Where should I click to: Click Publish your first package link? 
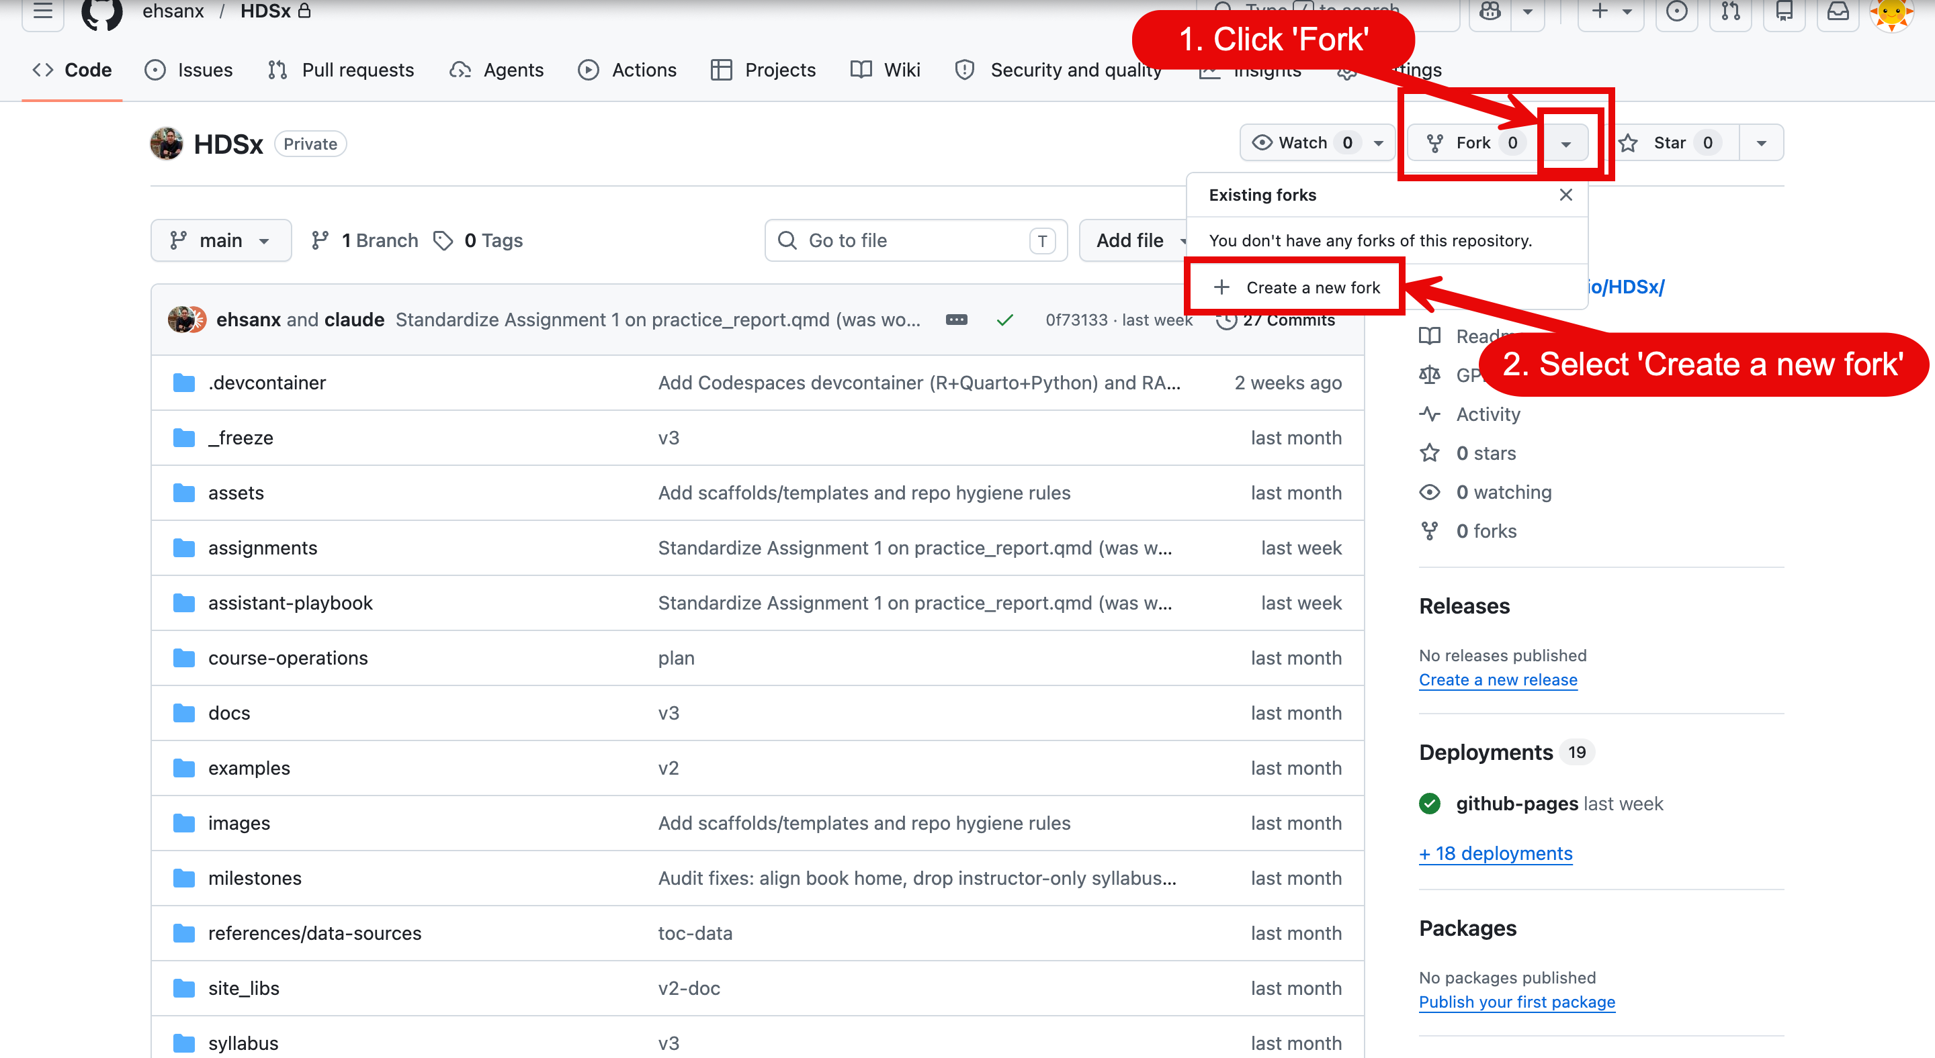click(1516, 1002)
